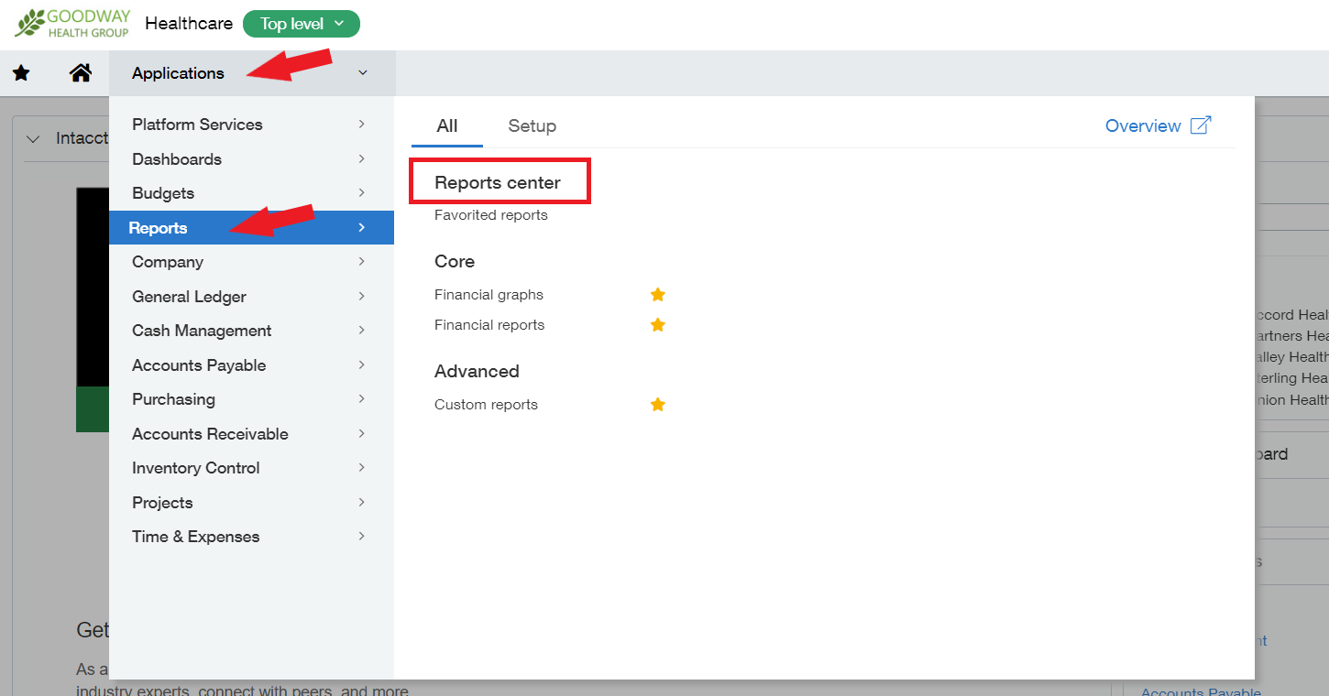Click the Goodway Health Group logo

(72, 24)
